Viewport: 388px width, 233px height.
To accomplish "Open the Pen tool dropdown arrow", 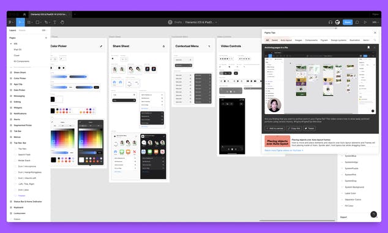I will tap(50, 23).
